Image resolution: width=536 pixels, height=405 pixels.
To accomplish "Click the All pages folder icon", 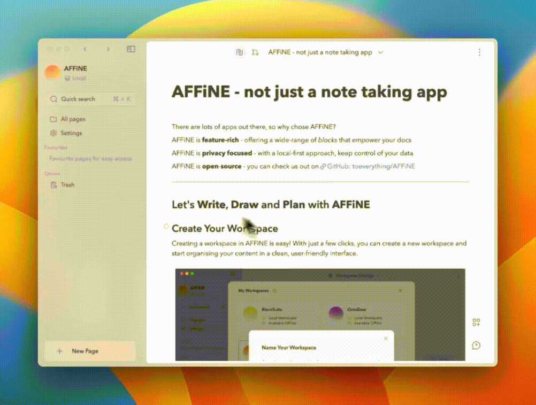I will tap(53, 119).
